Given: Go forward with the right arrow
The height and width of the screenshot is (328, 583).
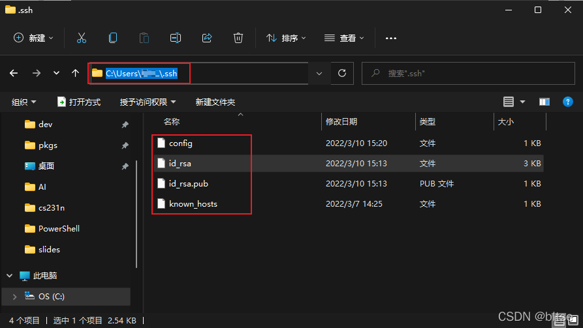Looking at the screenshot, I should click(x=37, y=73).
